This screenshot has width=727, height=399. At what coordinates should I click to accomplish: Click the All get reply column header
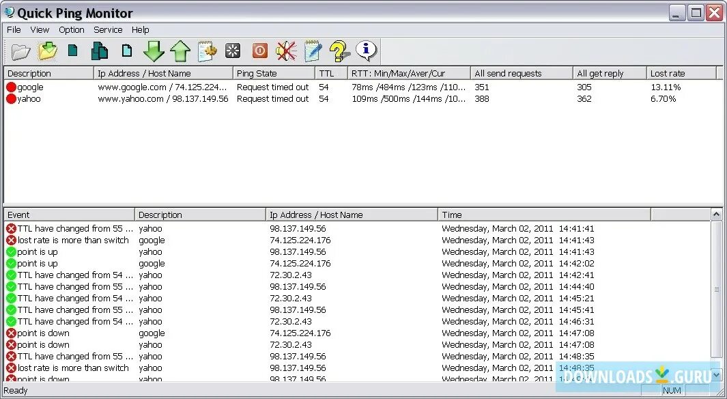[x=610, y=73]
